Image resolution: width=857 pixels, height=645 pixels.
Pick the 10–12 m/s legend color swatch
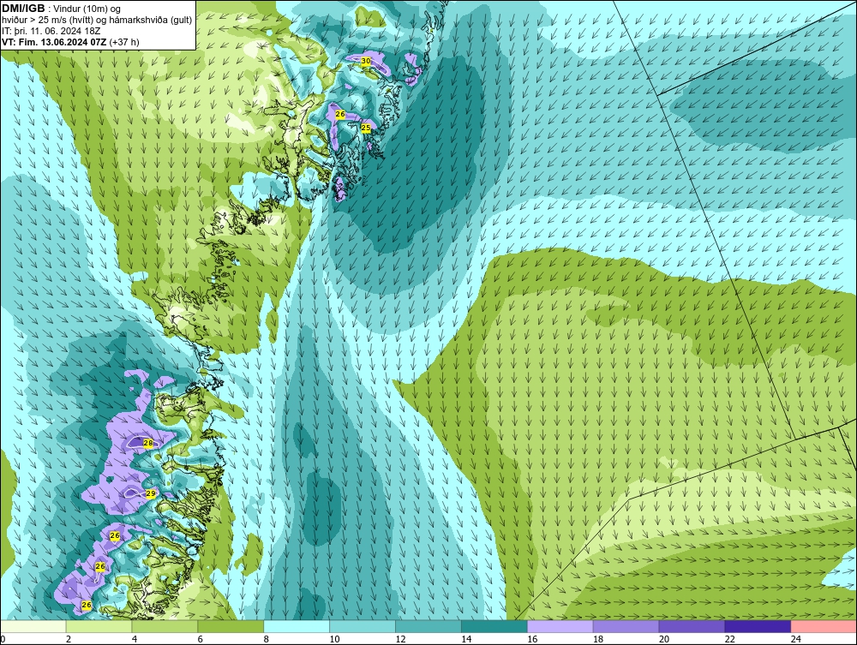[363, 626]
